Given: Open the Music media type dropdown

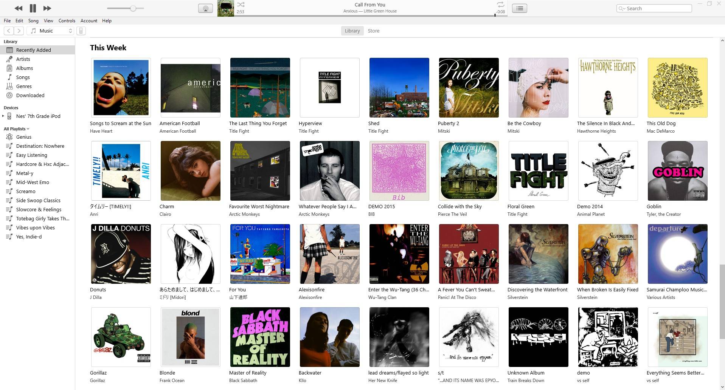Looking at the screenshot, I should click(x=51, y=31).
